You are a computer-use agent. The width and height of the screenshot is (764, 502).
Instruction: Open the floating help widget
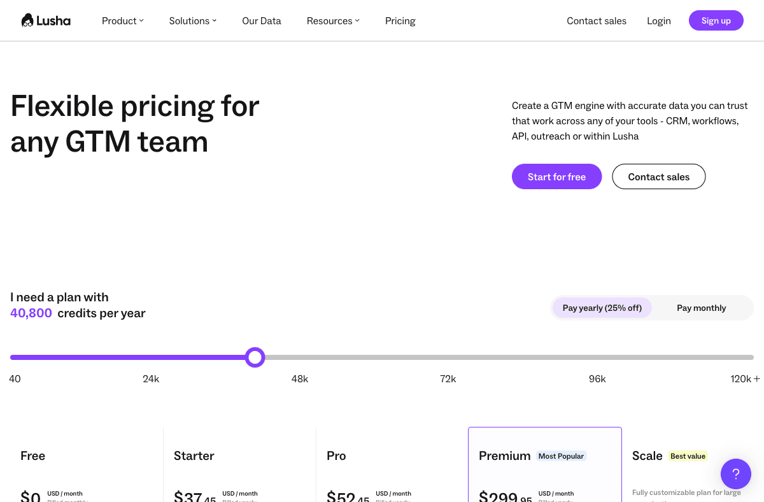coord(736,474)
